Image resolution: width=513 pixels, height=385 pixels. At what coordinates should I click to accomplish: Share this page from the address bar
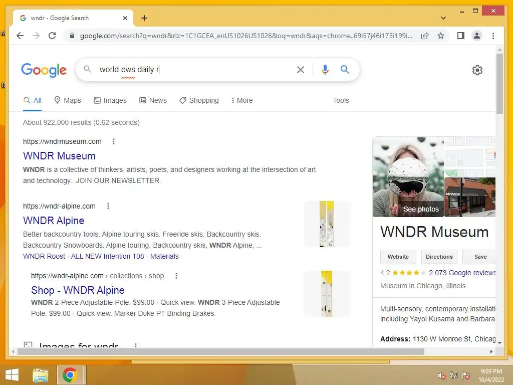pos(425,36)
